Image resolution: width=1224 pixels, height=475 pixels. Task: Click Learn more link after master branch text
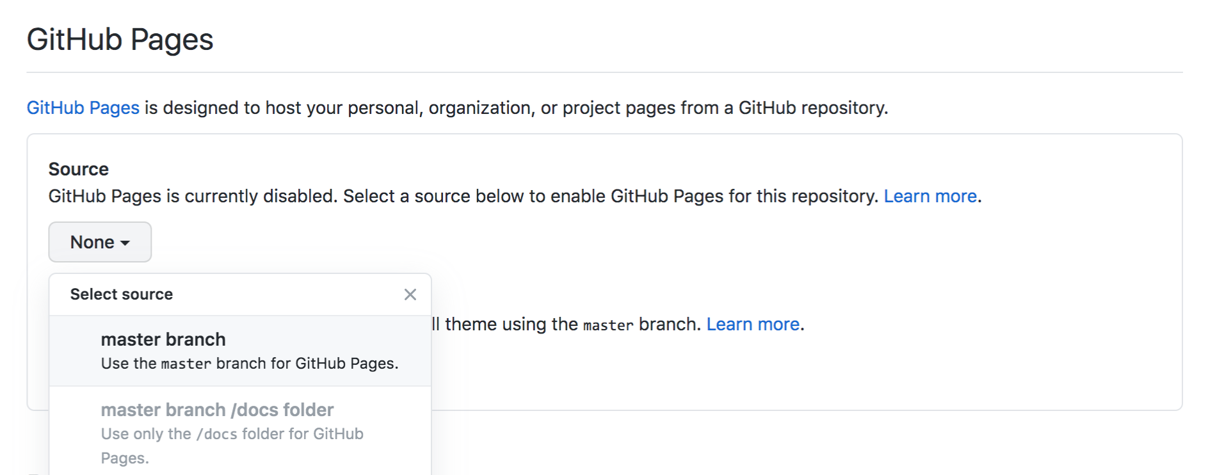(x=753, y=324)
